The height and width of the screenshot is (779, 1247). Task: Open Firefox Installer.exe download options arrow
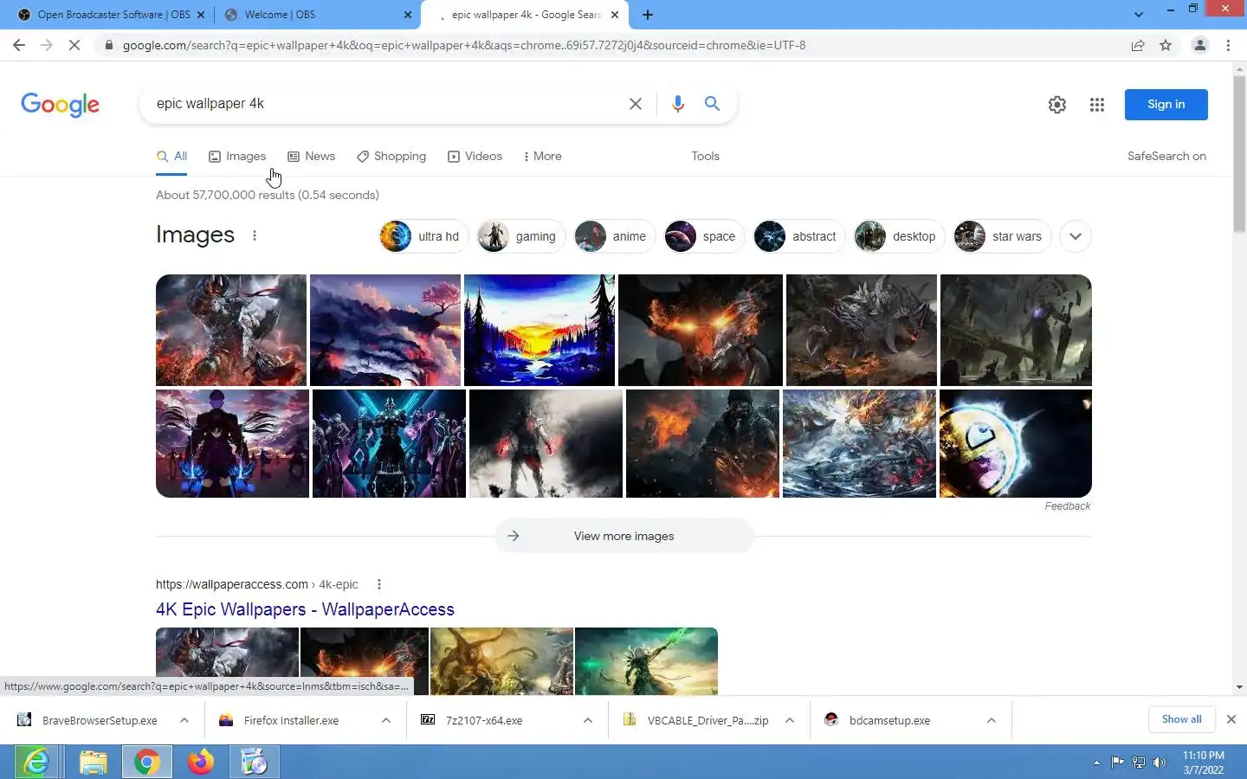tap(385, 720)
